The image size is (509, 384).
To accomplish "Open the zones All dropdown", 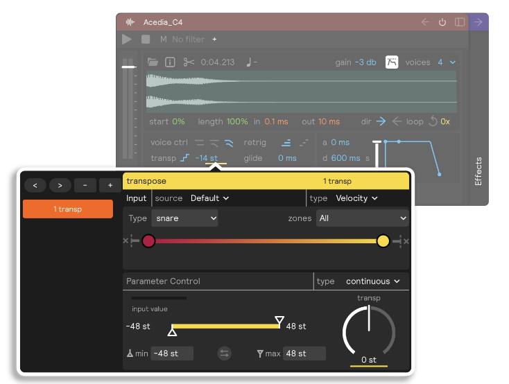I will point(362,218).
